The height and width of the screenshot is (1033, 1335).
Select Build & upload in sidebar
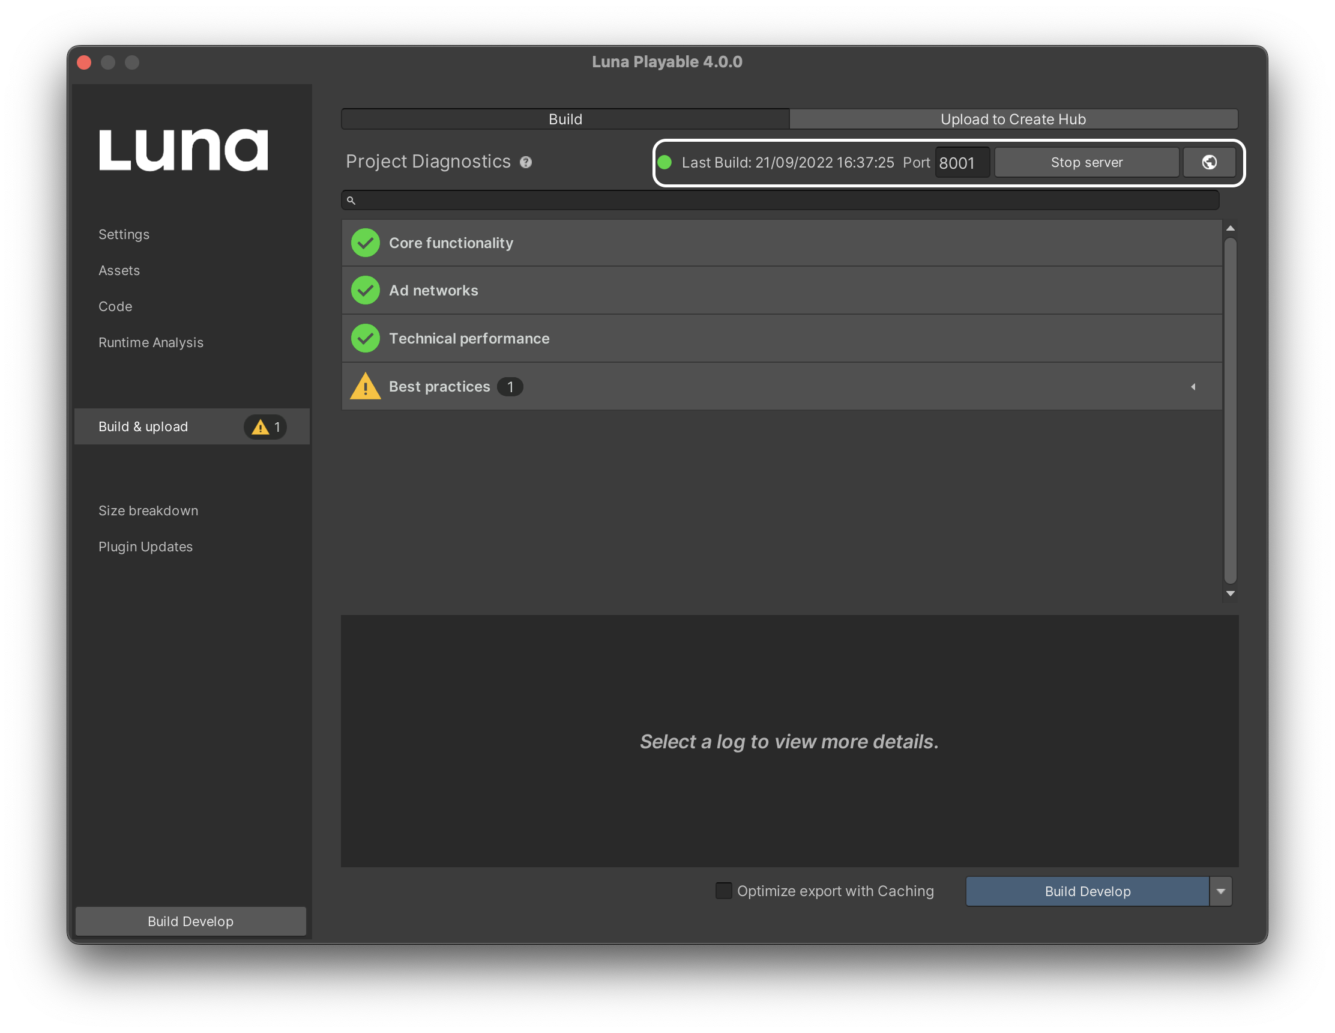[192, 427]
